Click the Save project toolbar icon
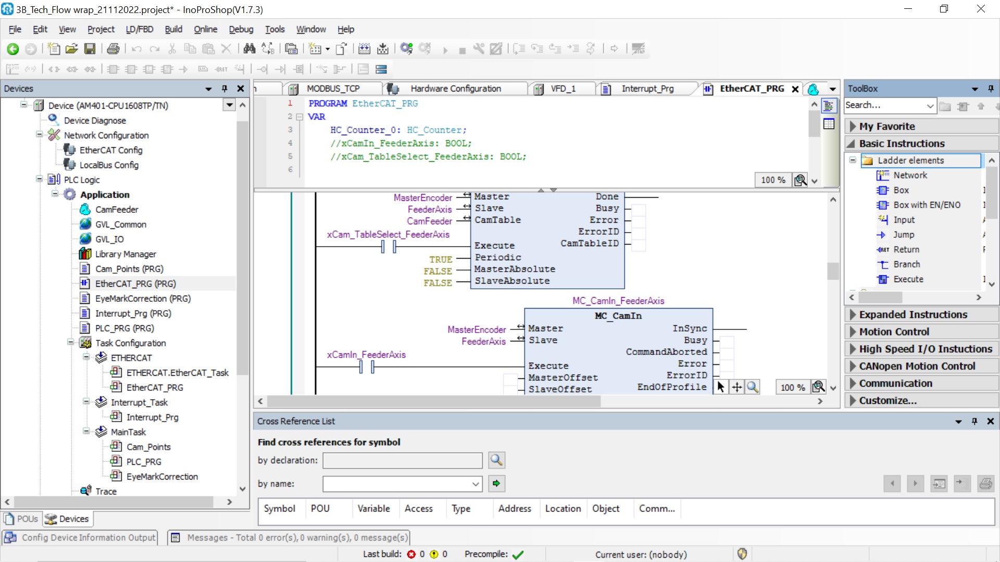 point(90,49)
